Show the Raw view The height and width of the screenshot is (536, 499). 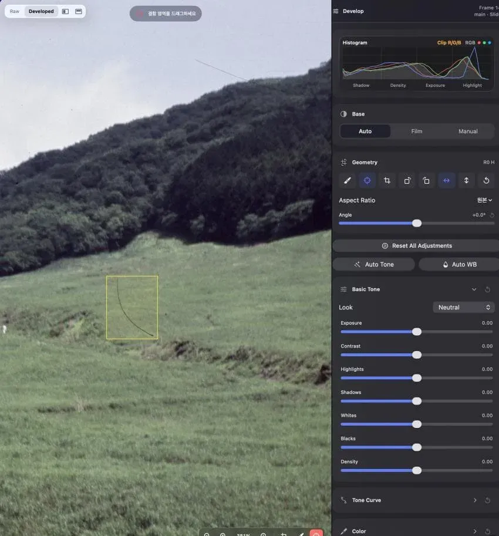coord(15,11)
